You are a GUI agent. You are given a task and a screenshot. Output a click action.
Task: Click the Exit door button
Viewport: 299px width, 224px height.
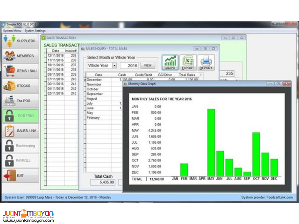20,176
